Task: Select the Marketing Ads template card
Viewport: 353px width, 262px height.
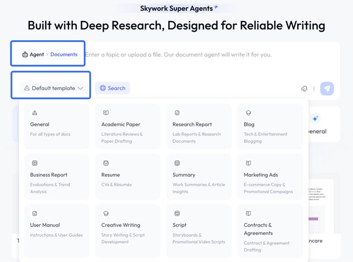Action: pos(270,177)
